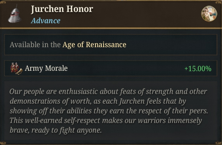Viewport: 222px width, 145px height.
Task: Click the Army Morale label
Action: tap(46, 68)
